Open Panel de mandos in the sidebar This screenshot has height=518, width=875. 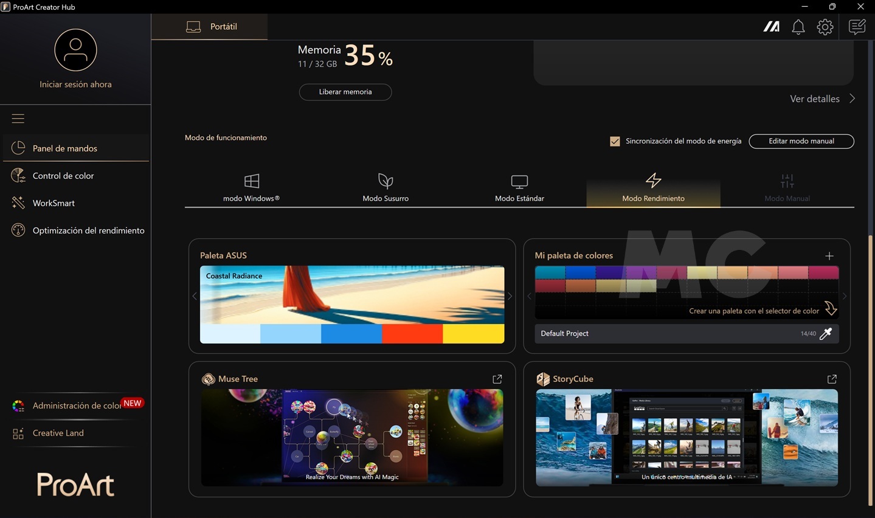tap(76, 148)
